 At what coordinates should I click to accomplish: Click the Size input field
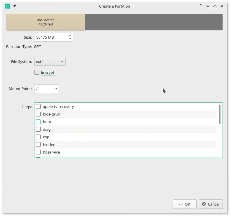tap(51, 37)
